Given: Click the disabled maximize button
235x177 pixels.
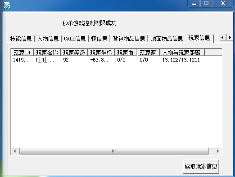Looking at the screenshot, I should click(x=206, y=4).
